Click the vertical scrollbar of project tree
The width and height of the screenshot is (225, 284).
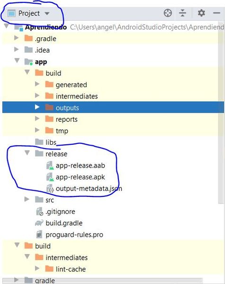point(221,112)
